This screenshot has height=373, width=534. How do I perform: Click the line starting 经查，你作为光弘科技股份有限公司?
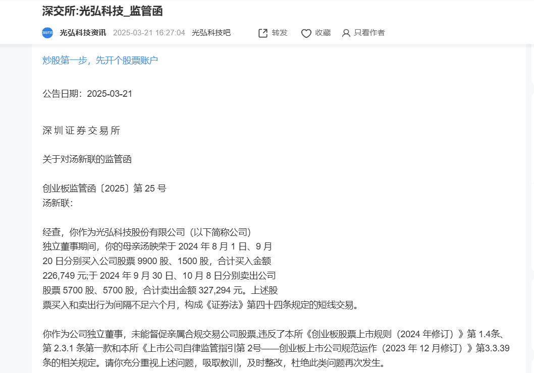click(x=147, y=232)
